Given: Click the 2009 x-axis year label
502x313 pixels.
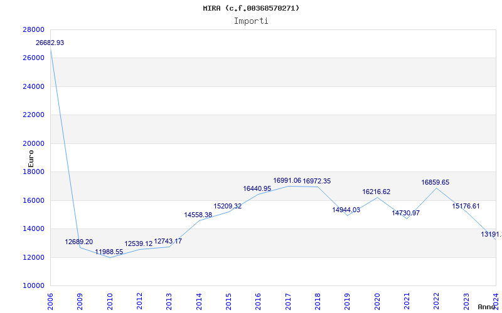Looking at the screenshot, I should click(80, 301).
